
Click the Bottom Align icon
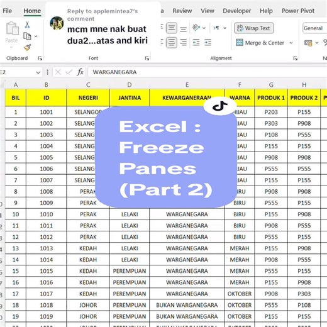point(184,28)
